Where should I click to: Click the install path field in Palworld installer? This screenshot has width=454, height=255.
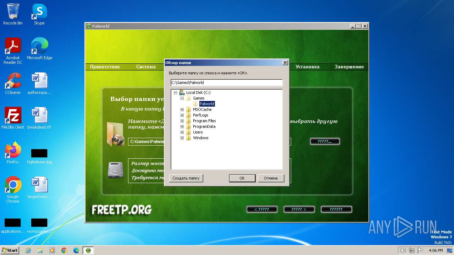(x=209, y=142)
